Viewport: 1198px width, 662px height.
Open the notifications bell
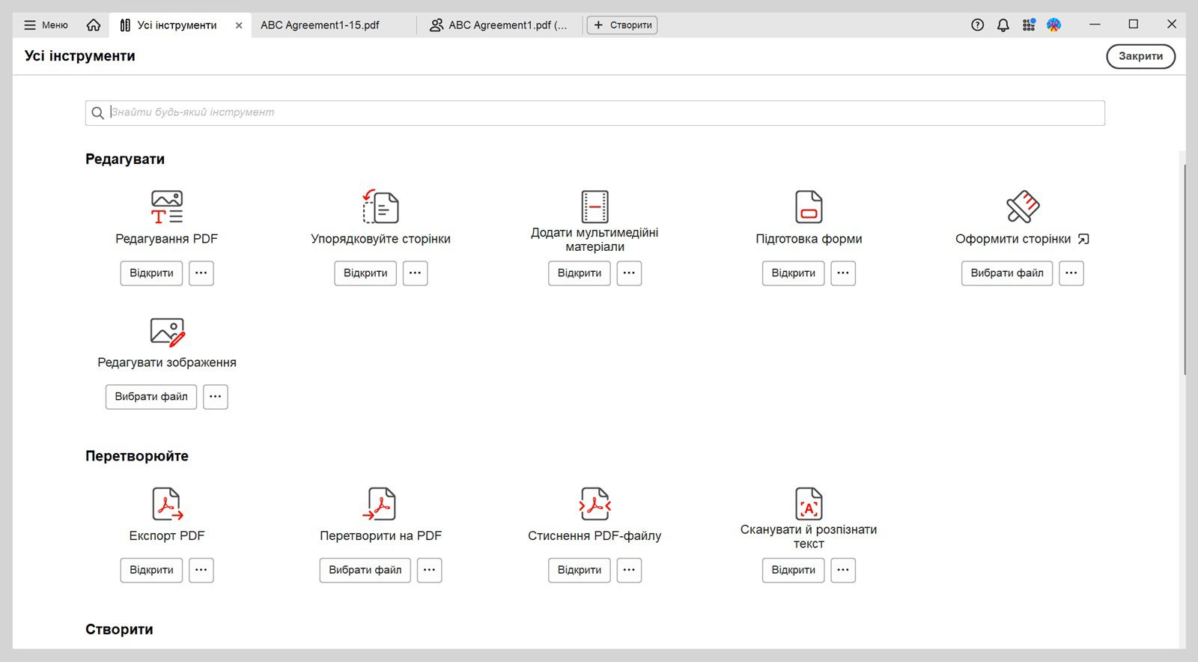[x=1003, y=25]
